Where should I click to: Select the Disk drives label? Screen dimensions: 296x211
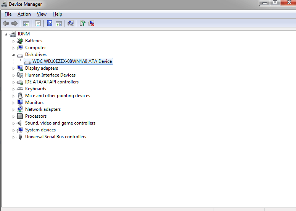click(36, 54)
